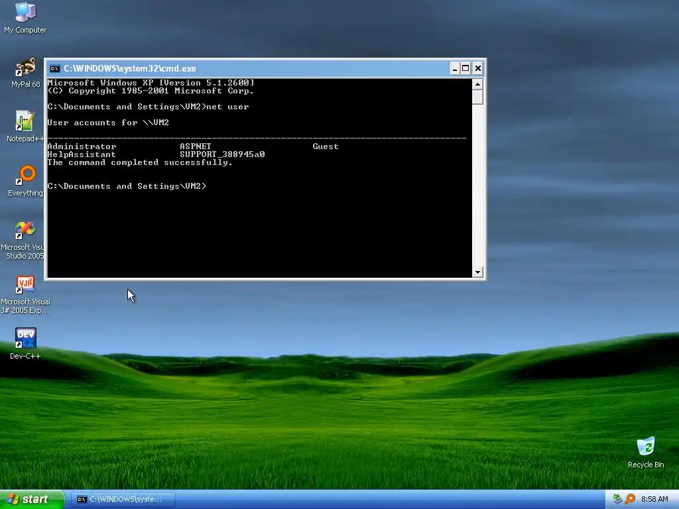Select the Microsoft Visual Studio 2005 shortcut
Image resolution: width=679 pixels, height=509 pixels.
pyautogui.click(x=22, y=240)
